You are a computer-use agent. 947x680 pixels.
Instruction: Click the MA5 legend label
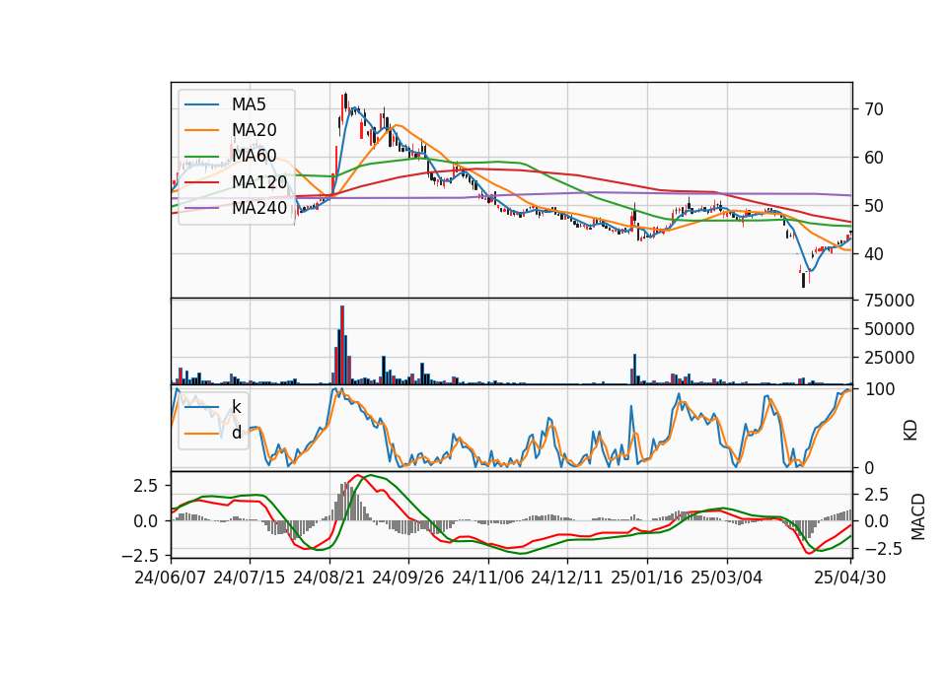coord(249,104)
